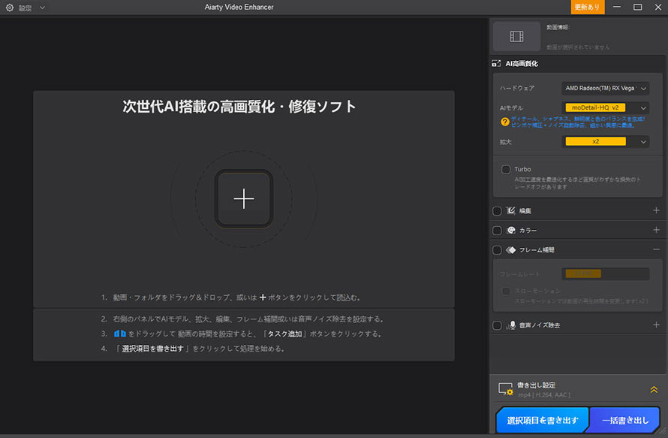Click the 書き出し設定 monitor gear icon
Image resolution: width=668 pixels, height=438 pixels.
506,389
